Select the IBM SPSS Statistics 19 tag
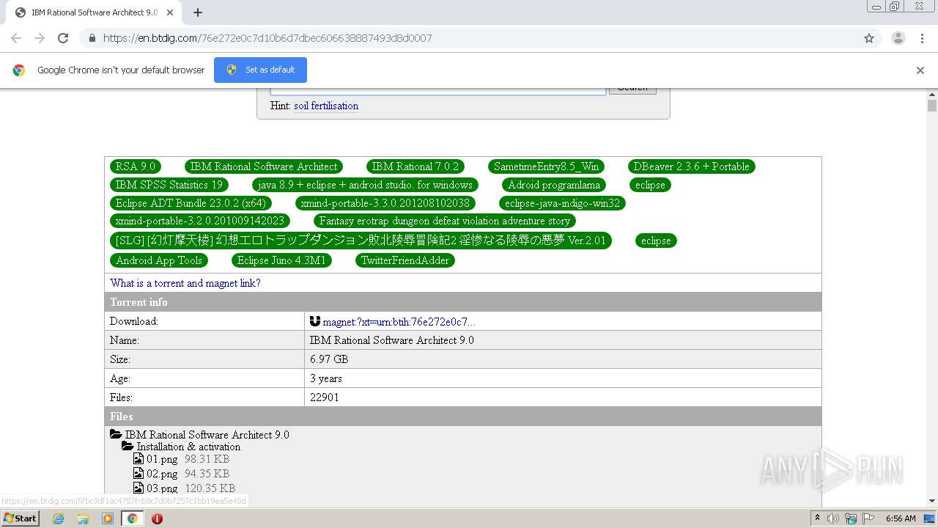Viewport: 938px width, 528px height. (169, 185)
